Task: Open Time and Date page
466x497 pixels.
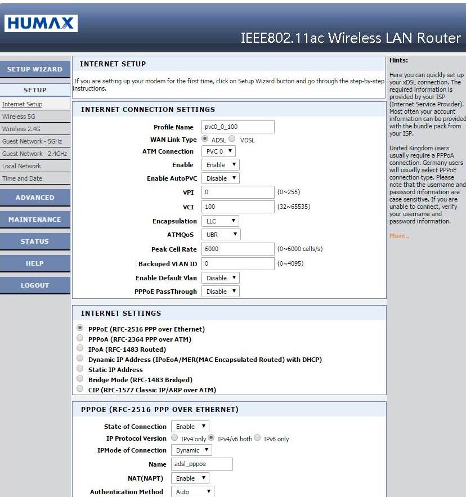Action: [x=22, y=178]
